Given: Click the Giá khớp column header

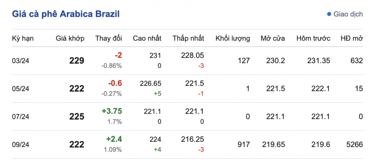Looking at the screenshot, I should click(x=70, y=38).
